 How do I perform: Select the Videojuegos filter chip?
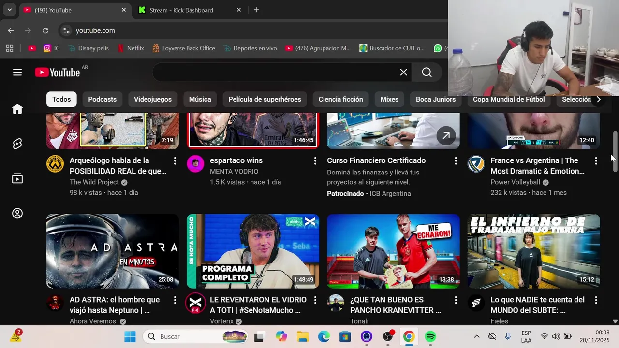pos(153,99)
